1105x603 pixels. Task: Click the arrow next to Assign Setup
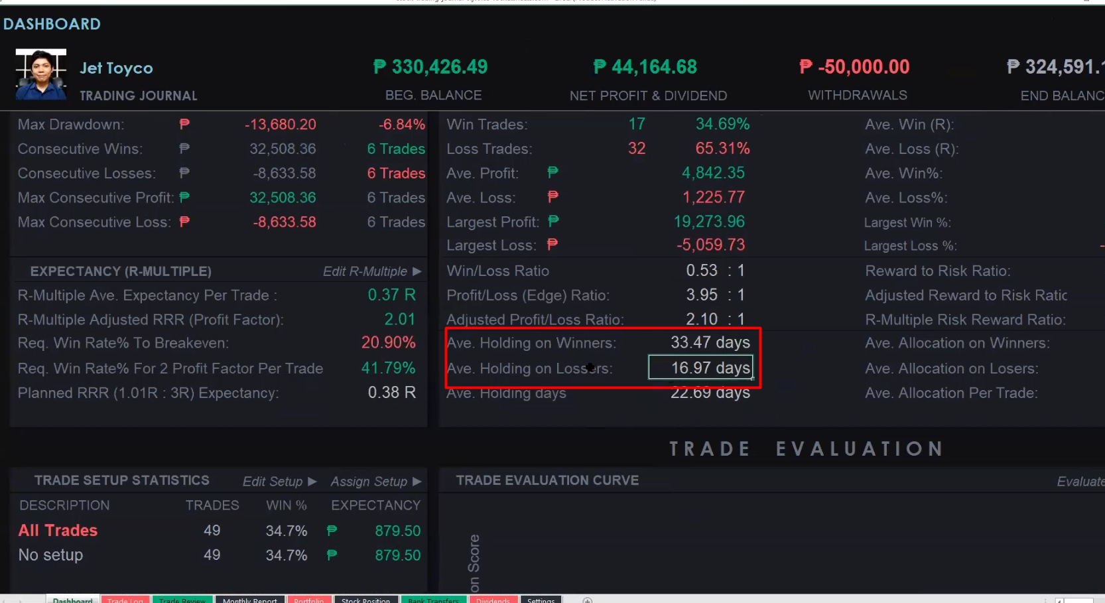point(417,482)
